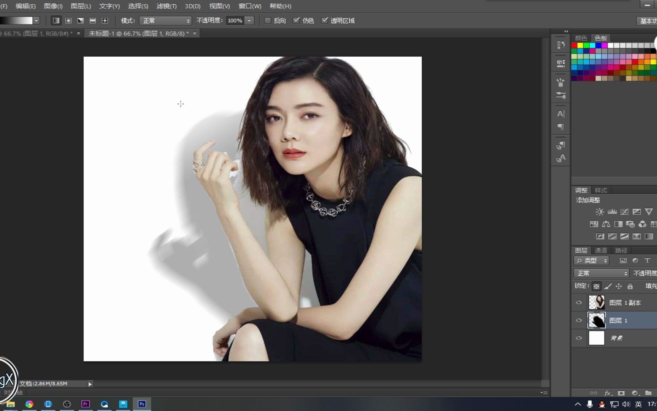The width and height of the screenshot is (657, 411).
Task: Add a Brightness/Contrast adjustment
Action: (600, 212)
